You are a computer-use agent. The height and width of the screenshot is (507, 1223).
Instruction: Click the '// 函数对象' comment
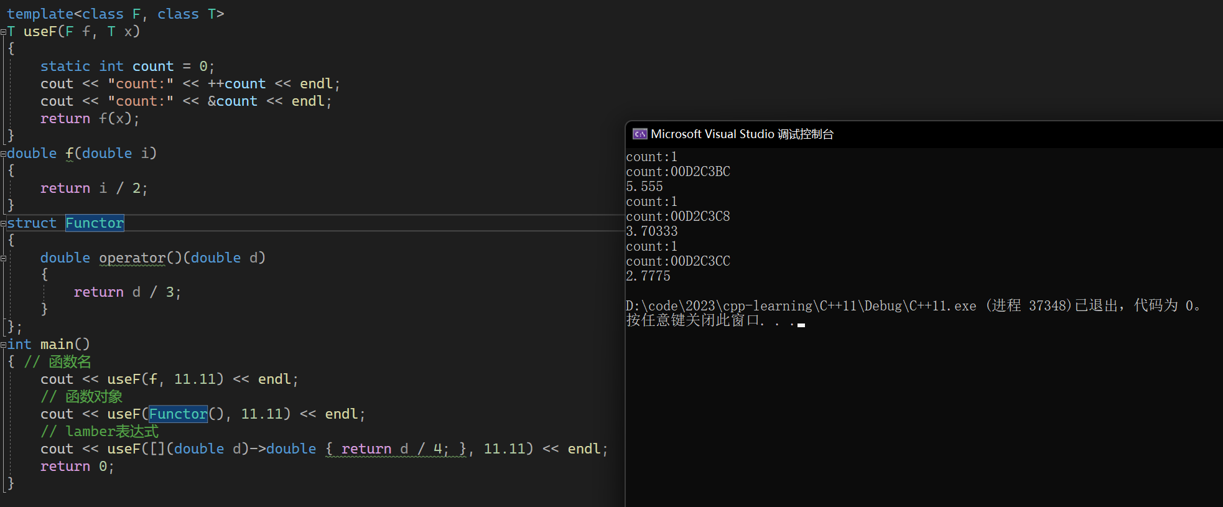[x=81, y=396]
